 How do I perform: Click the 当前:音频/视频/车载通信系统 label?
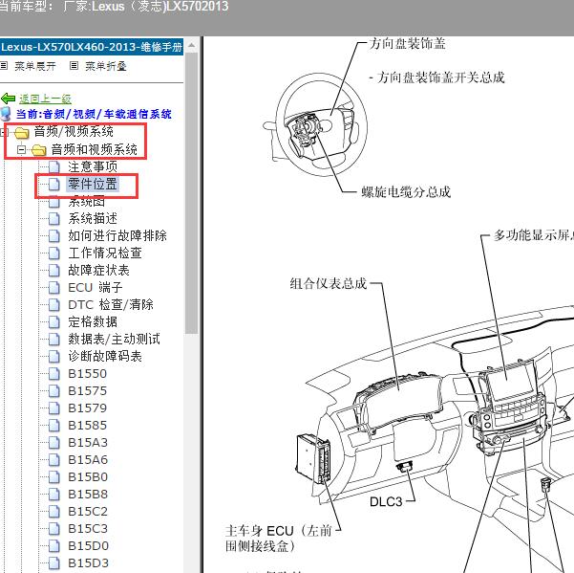94,114
